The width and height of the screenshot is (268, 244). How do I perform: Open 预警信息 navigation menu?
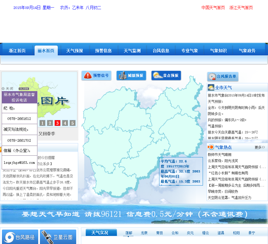coord(103,51)
